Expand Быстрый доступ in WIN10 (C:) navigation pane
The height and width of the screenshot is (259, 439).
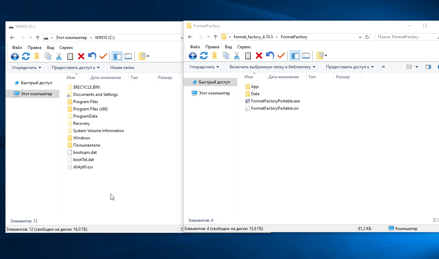10,83
